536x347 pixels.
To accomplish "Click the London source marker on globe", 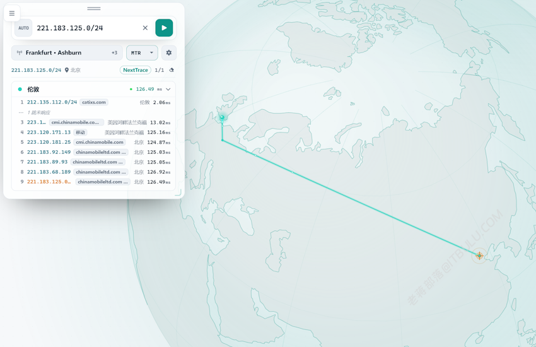I will click(222, 117).
